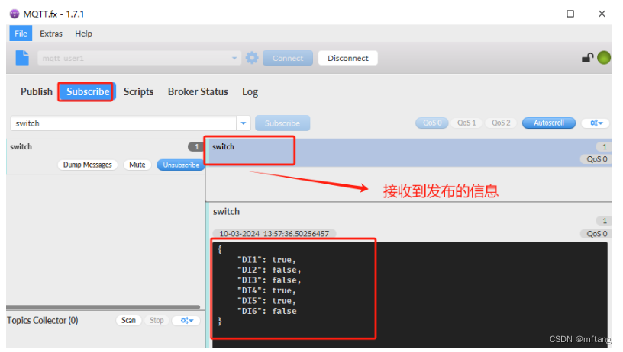The width and height of the screenshot is (623, 352).
Task: Click the horizontal scrollbar above Topics Collector
Action: pyautogui.click(x=103, y=307)
